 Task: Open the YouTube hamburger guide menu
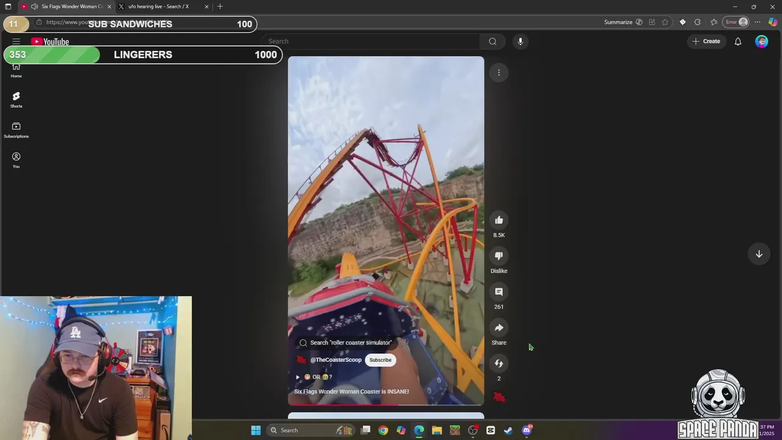coord(16,42)
